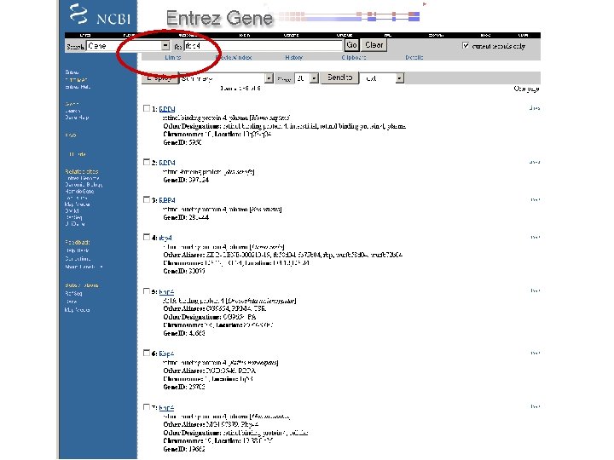Image resolution: width=614 pixels, height=460 pixels.
Task: Open FAQ in the sidebar
Action: point(71,135)
